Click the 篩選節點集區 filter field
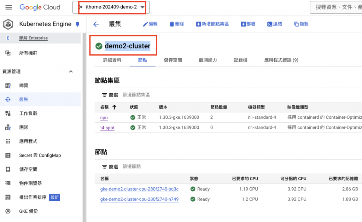 (136, 95)
